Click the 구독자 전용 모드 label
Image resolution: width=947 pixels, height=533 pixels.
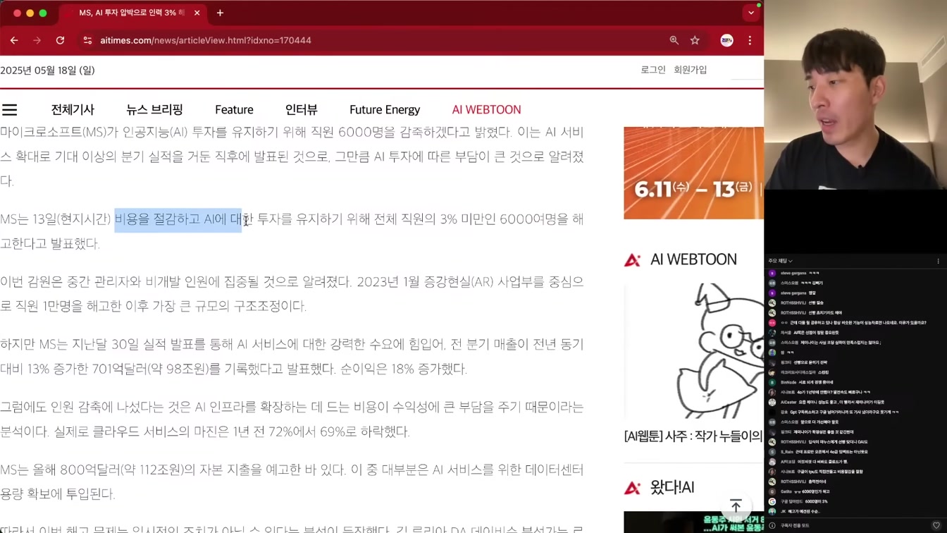(794, 525)
